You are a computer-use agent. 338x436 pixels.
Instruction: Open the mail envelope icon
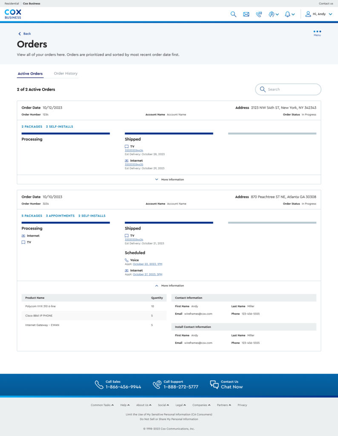pos(246,14)
